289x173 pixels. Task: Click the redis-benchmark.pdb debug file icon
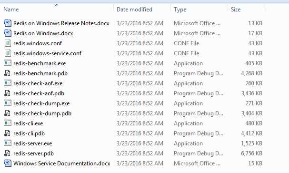coord(7,73)
